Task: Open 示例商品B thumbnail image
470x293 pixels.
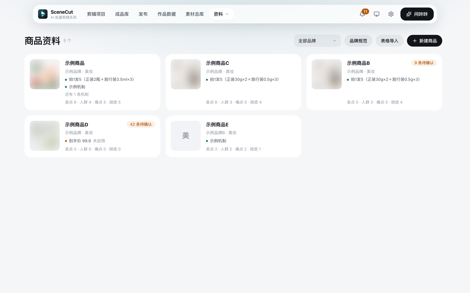Action: pos(327,74)
